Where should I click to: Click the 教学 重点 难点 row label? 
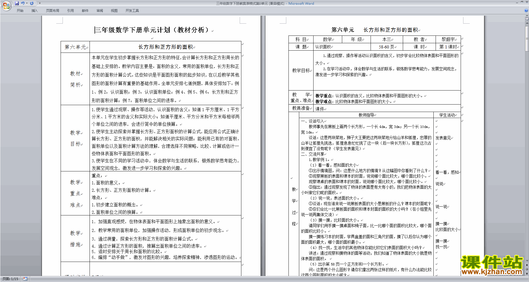click(75, 193)
